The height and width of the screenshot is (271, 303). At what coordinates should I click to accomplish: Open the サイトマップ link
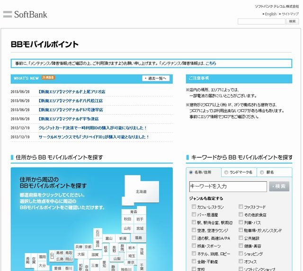[289, 14]
